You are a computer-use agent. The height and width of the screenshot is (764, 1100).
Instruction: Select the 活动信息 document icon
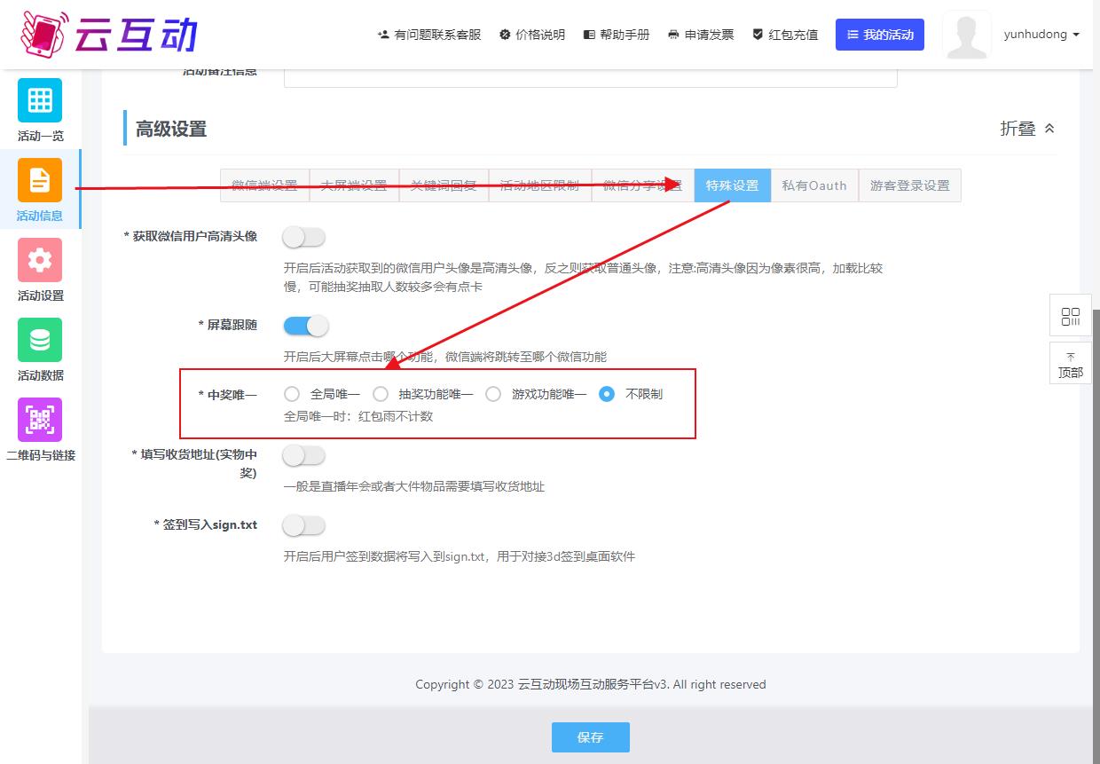coord(40,180)
